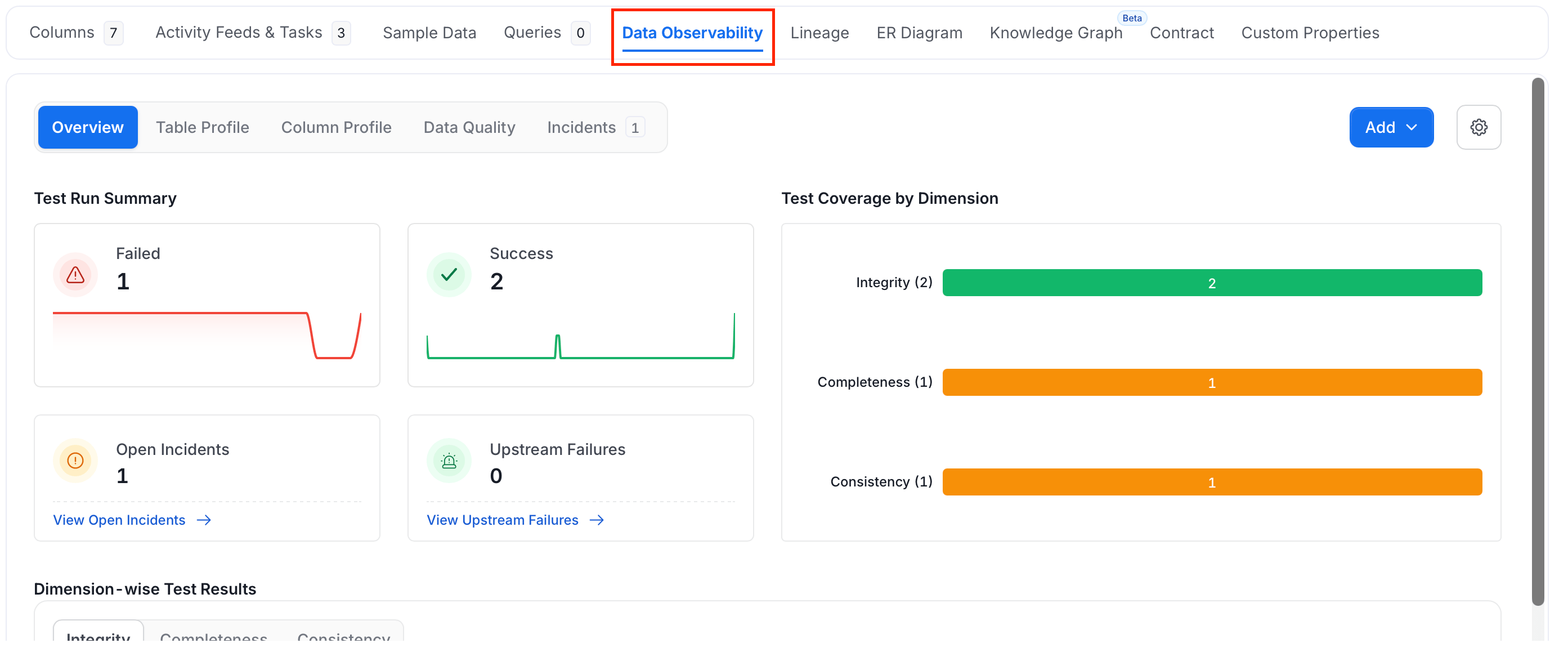1559x652 pixels.
Task: Go to the Queries tab
Action: [546, 33]
